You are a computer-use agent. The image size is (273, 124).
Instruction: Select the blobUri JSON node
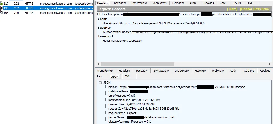(x=176, y=87)
